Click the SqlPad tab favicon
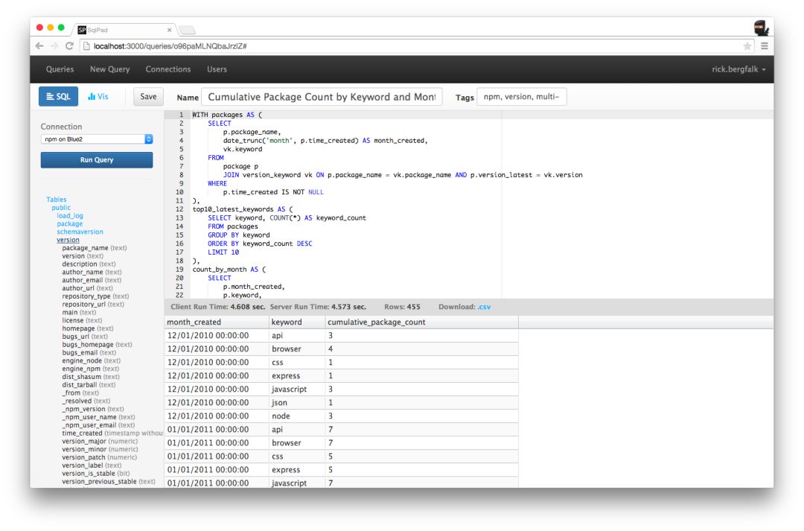 click(82, 31)
